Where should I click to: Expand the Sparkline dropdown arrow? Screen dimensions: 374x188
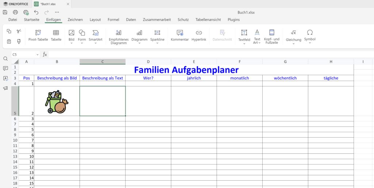pos(157,43)
